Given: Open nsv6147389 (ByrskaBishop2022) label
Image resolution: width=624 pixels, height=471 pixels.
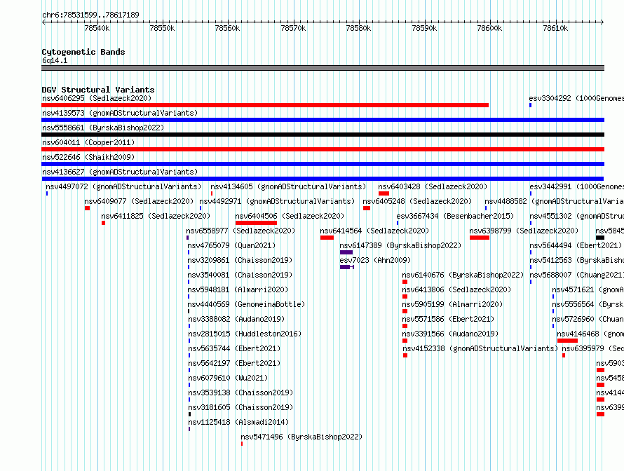Looking at the screenshot, I should tap(400, 245).
